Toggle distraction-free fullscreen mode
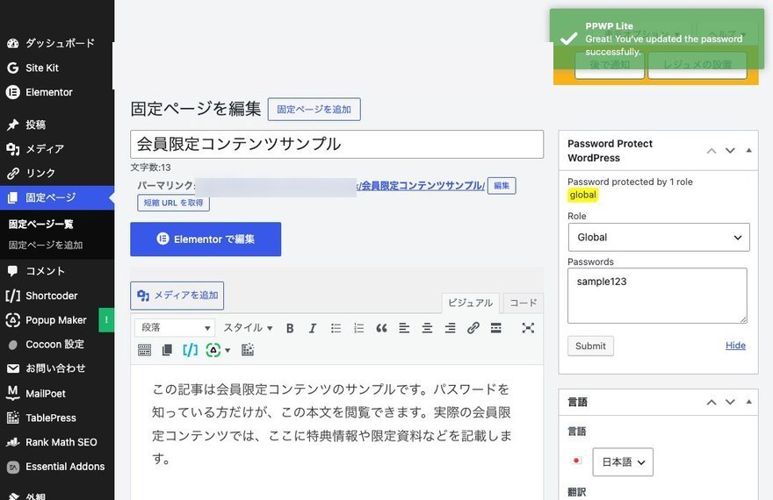The width and height of the screenshot is (773, 500). tap(528, 328)
